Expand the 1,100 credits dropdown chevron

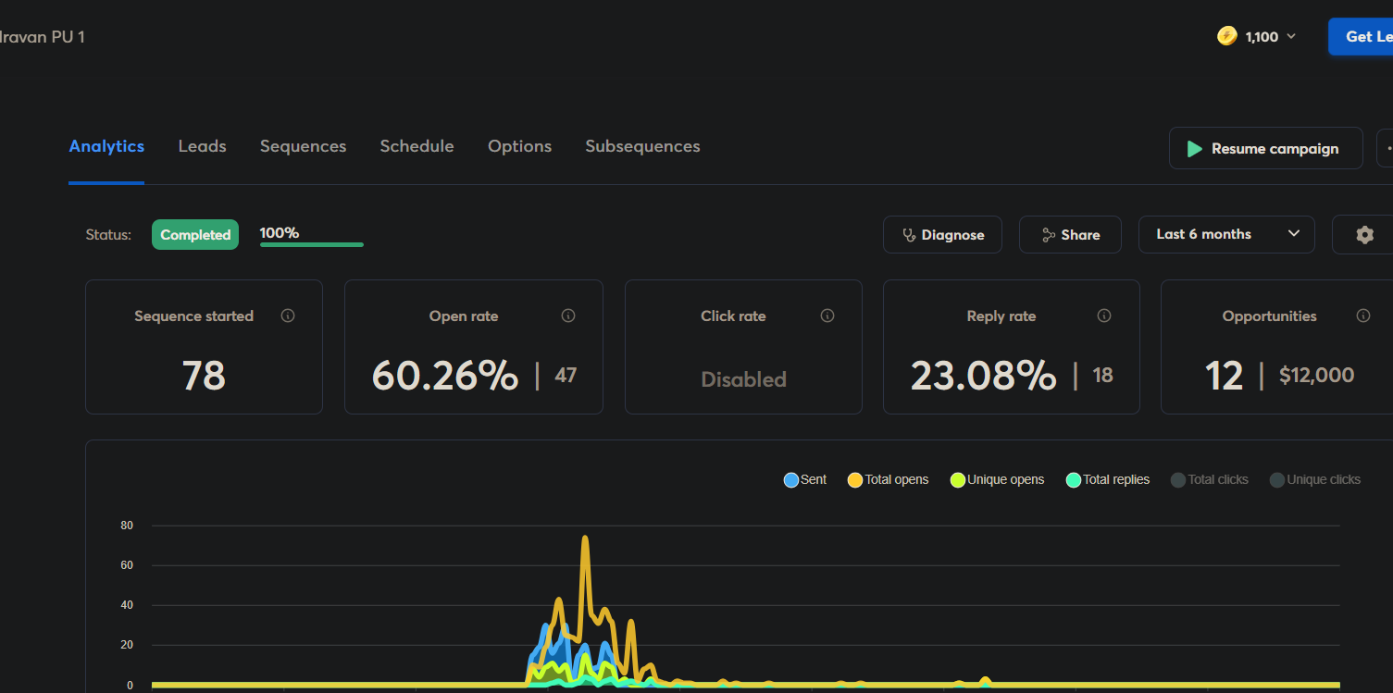coord(1291,37)
